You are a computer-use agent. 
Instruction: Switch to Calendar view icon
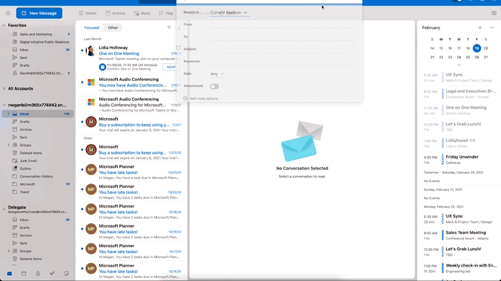pyautogui.click(x=24, y=273)
